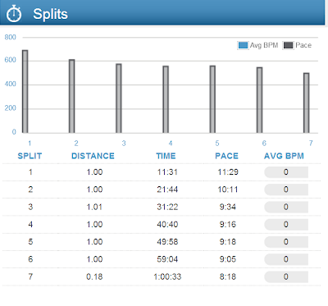The width and height of the screenshot is (328, 306).
Task: Toggle the Pace legend swatch
Action: pyautogui.click(x=288, y=45)
